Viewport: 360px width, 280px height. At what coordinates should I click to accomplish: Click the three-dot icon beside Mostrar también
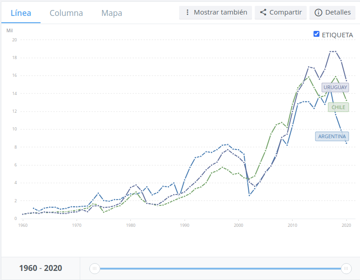pyautogui.click(x=187, y=12)
